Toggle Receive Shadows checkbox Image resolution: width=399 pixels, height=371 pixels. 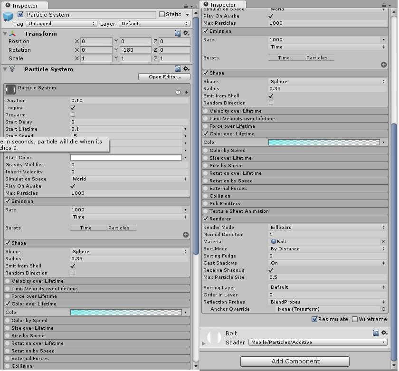click(271, 270)
